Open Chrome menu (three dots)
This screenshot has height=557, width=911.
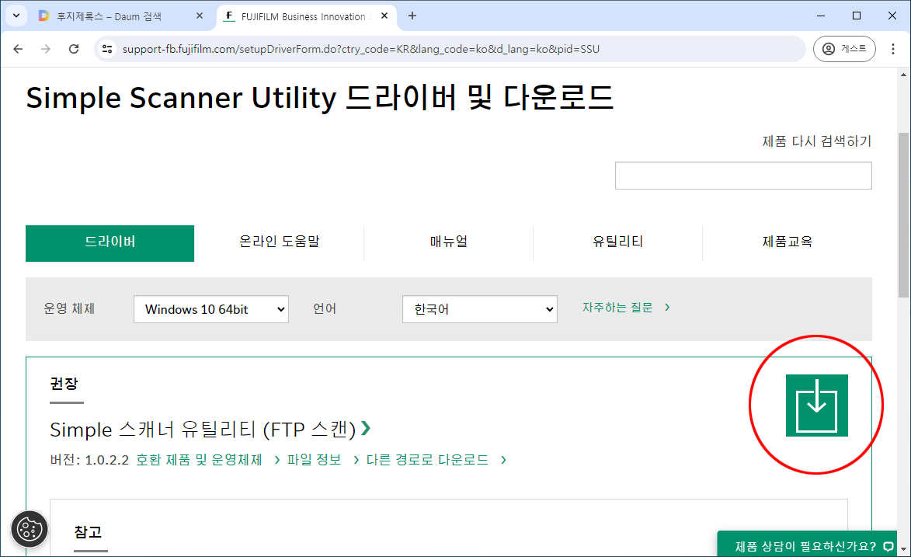[893, 49]
